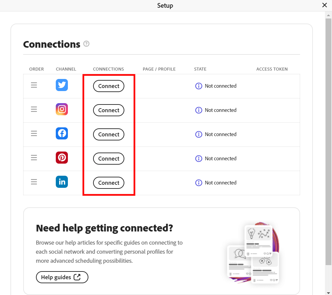
Task: Connect the Instagram account
Action: point(109,110)
